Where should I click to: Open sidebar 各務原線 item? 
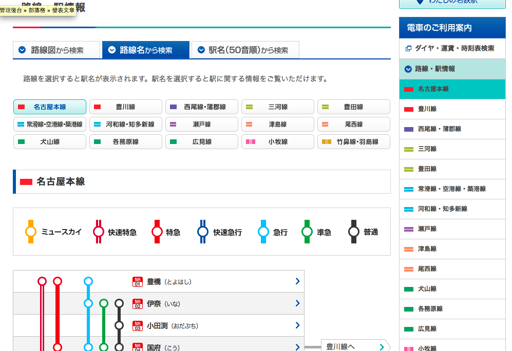click(452, 309)
